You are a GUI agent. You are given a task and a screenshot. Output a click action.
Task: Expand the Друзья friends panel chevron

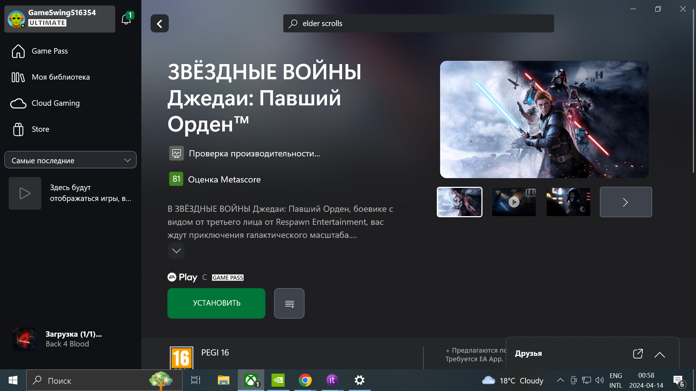tap(660, 355)
